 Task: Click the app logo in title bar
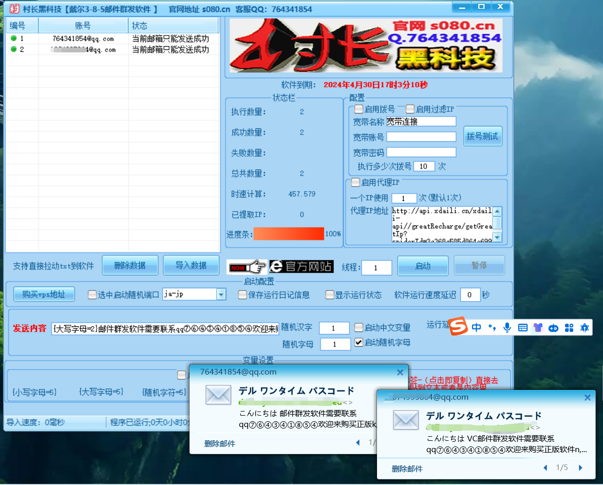[14, 8]
